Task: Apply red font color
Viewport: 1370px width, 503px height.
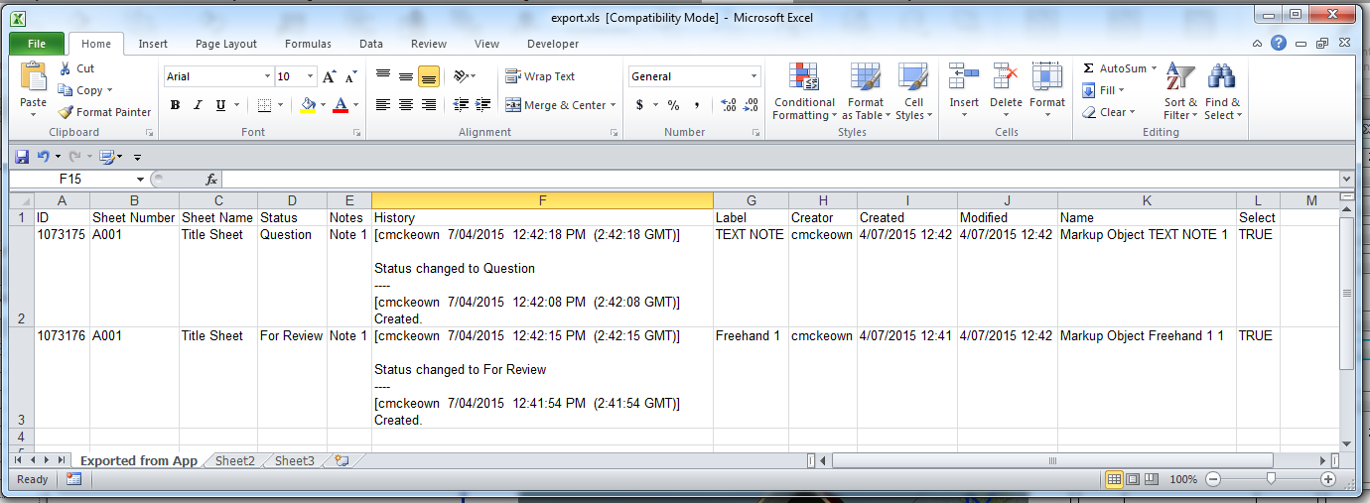Action: [x=341, y=105]
